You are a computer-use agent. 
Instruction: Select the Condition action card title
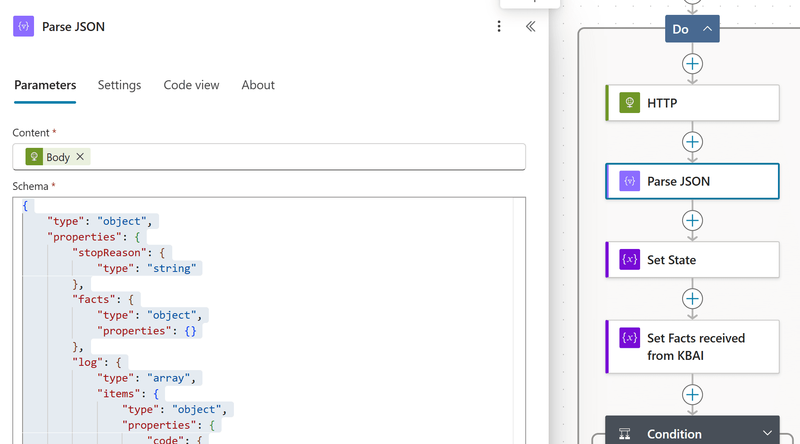[x=674, y=434]
